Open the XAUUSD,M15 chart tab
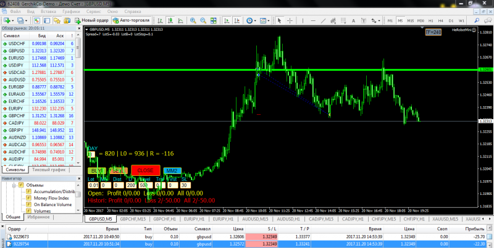This screenshot has width=494, height=248. coord(445,219)
